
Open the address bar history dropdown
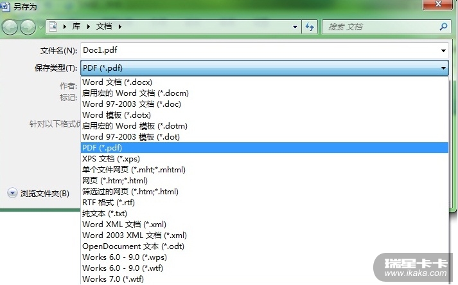(295, 26)
